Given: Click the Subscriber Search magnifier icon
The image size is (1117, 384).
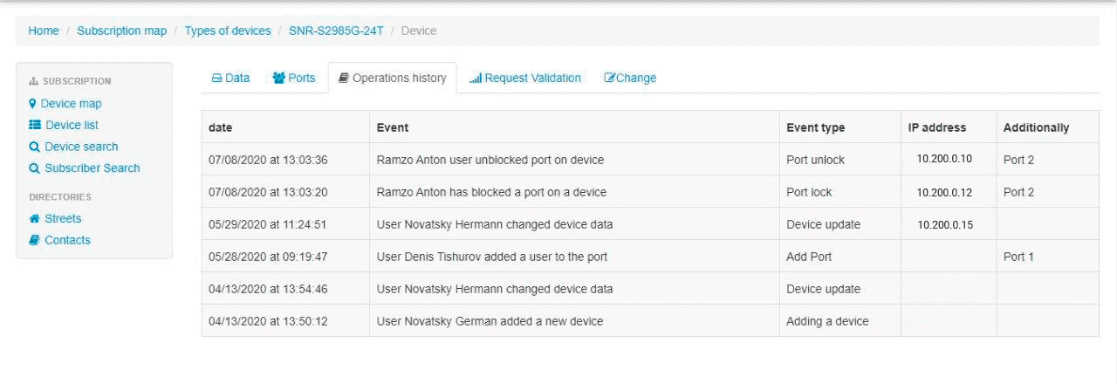Looking at the screenshot, I should point(34,168).
